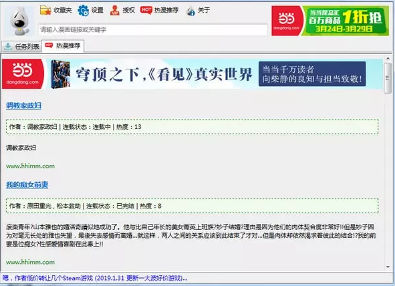Click first www.hhimm.com green link

(30, 166)
